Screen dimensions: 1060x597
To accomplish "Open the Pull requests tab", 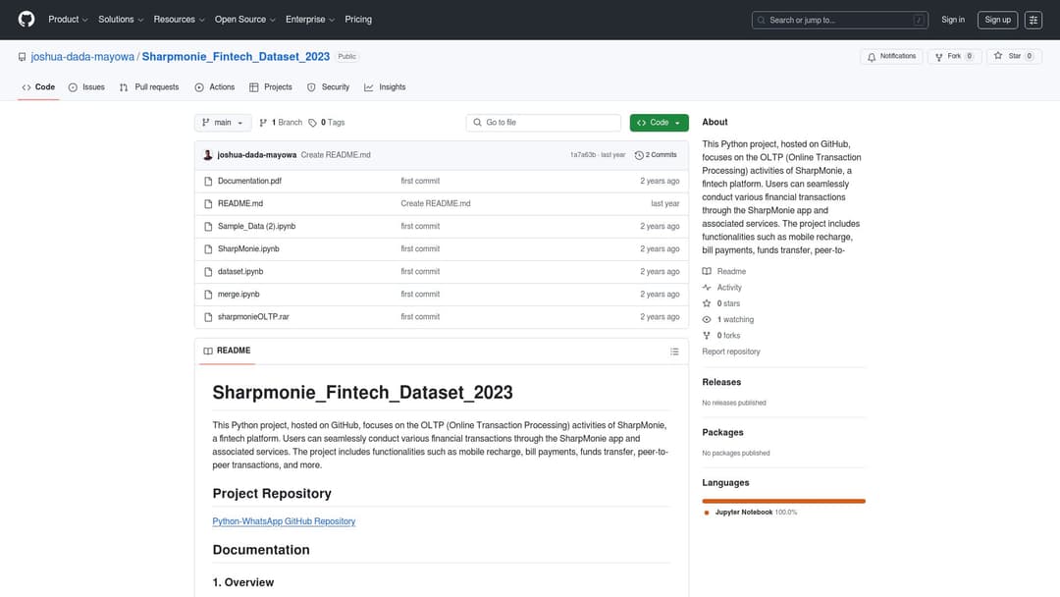I will [149, 87].
